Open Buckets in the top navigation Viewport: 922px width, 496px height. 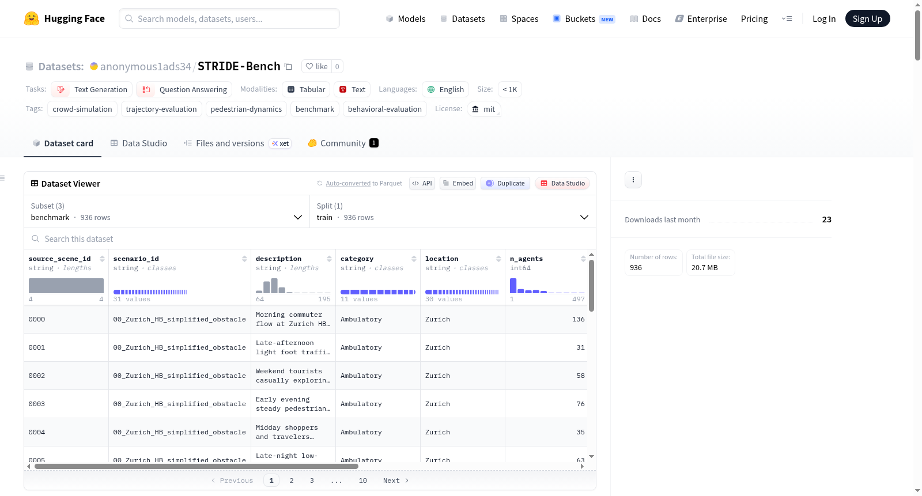click(x=584, y=18)
